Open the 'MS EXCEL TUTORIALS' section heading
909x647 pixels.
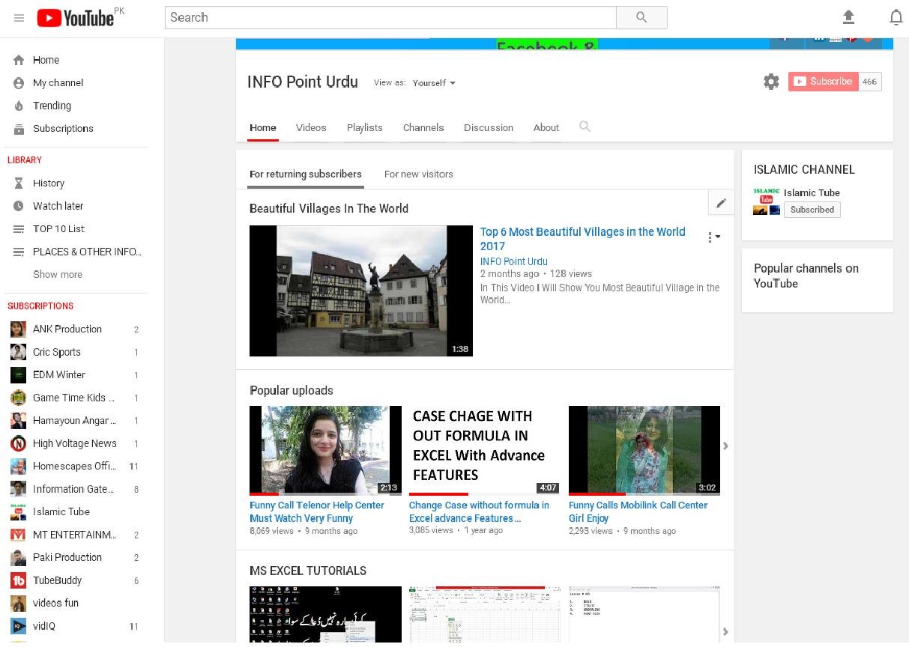pos(308,571)
